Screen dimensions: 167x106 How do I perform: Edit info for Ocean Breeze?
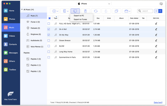pos(156,40)
